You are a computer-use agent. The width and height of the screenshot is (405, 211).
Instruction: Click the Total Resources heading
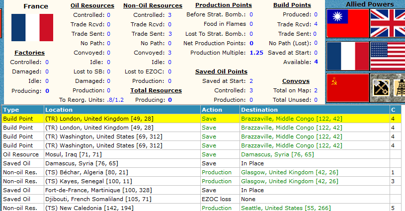click(x=156, y=90)
